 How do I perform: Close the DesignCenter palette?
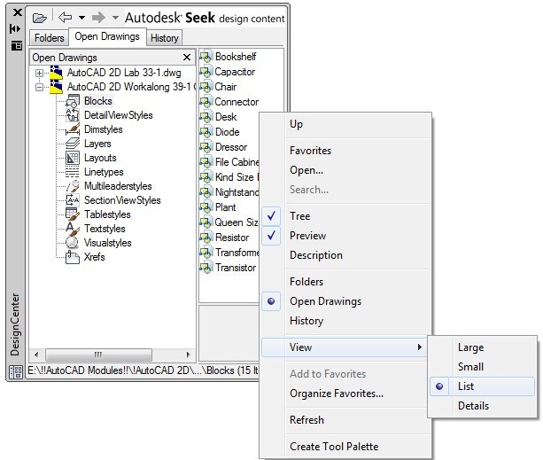17,12
